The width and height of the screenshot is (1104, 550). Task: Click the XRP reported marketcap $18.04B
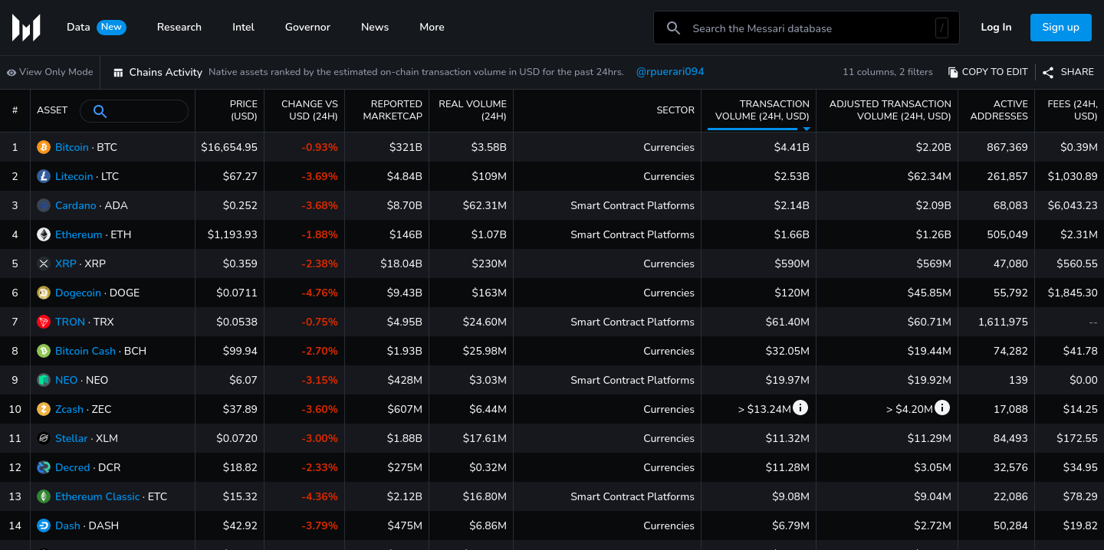401,264
